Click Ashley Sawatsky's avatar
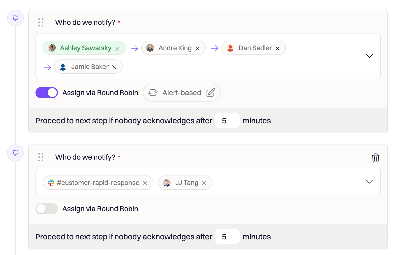Screen dimensions: 403x255 pyautogui.click(x=52, y=48)
